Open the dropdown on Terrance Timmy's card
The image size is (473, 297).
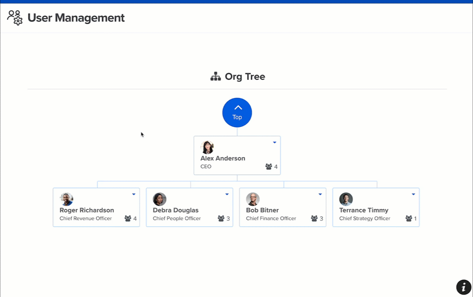[413, 194]
